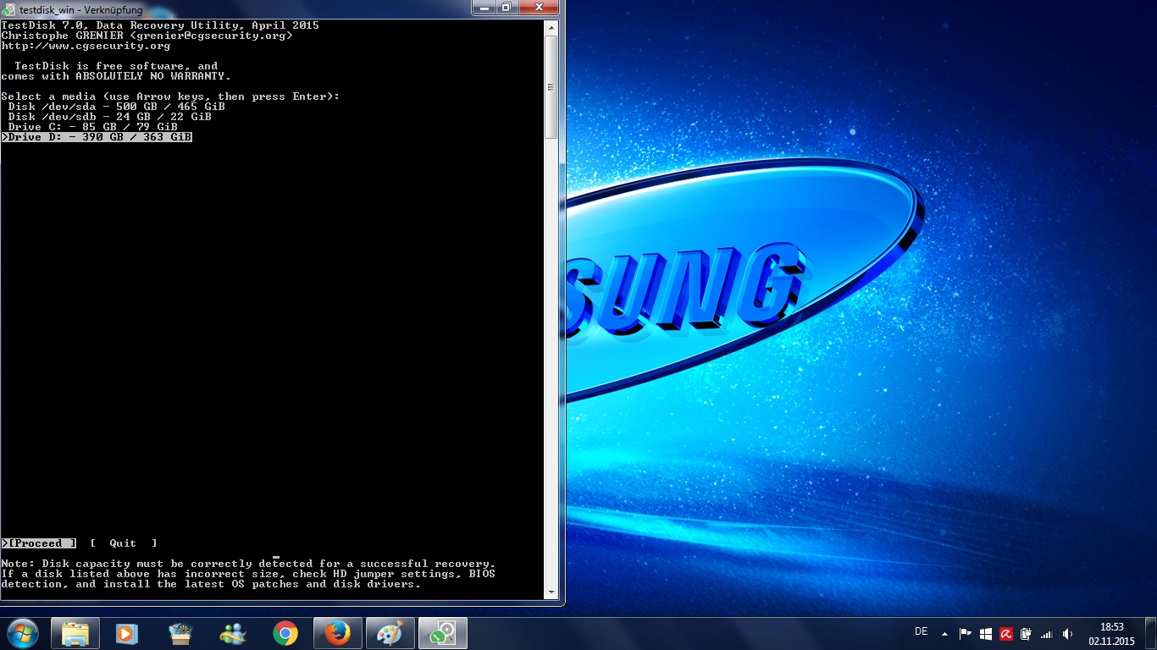
Task: Open Windows Explorer from the taskbar
Action: click(x=75, y=633)
